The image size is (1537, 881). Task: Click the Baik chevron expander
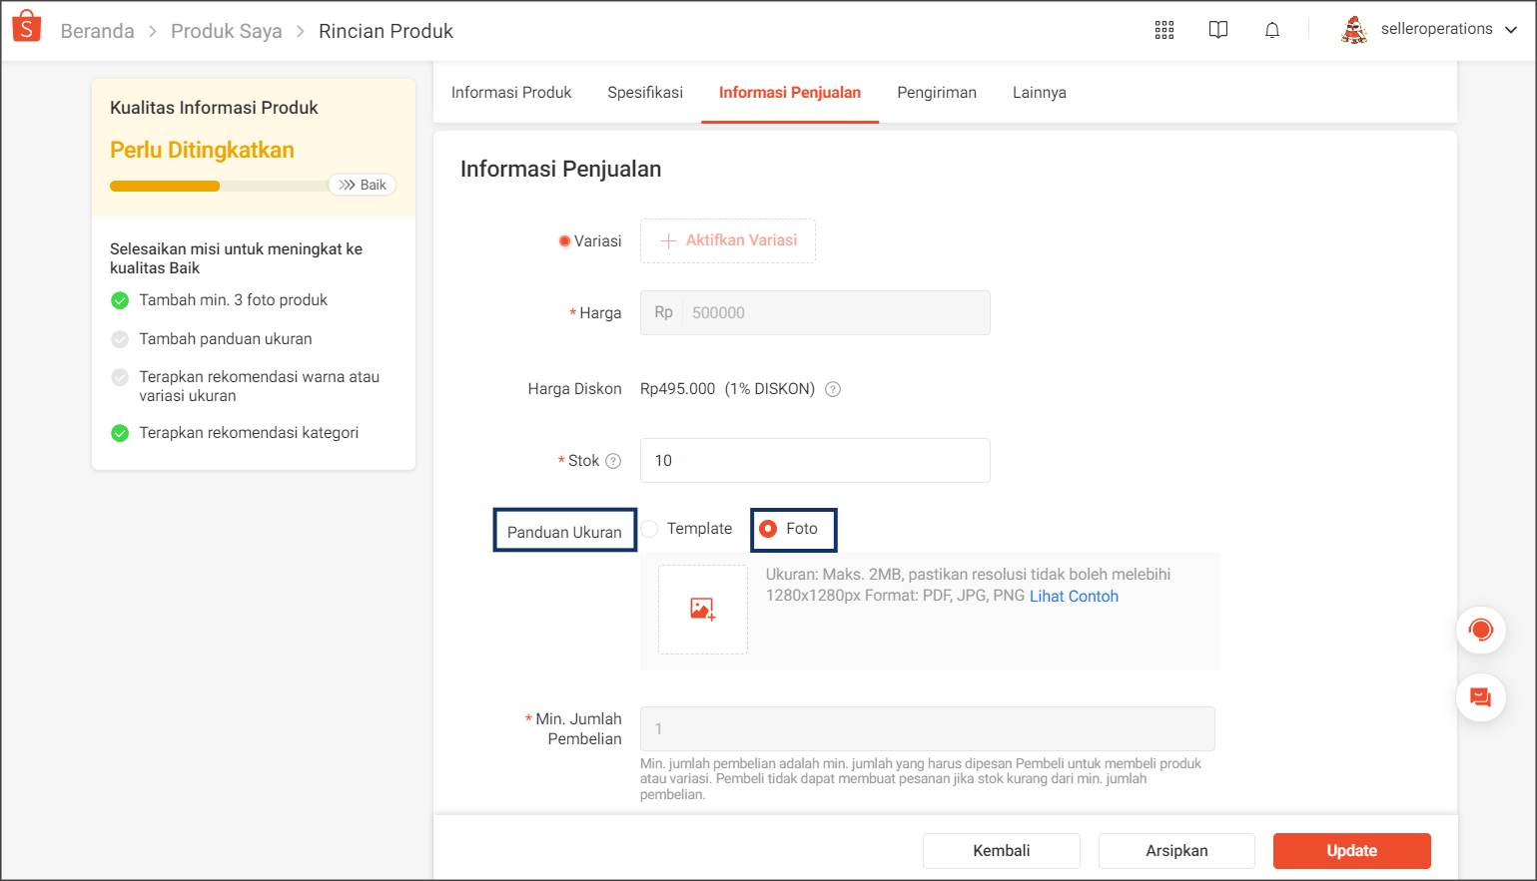[x=362, y=185]
